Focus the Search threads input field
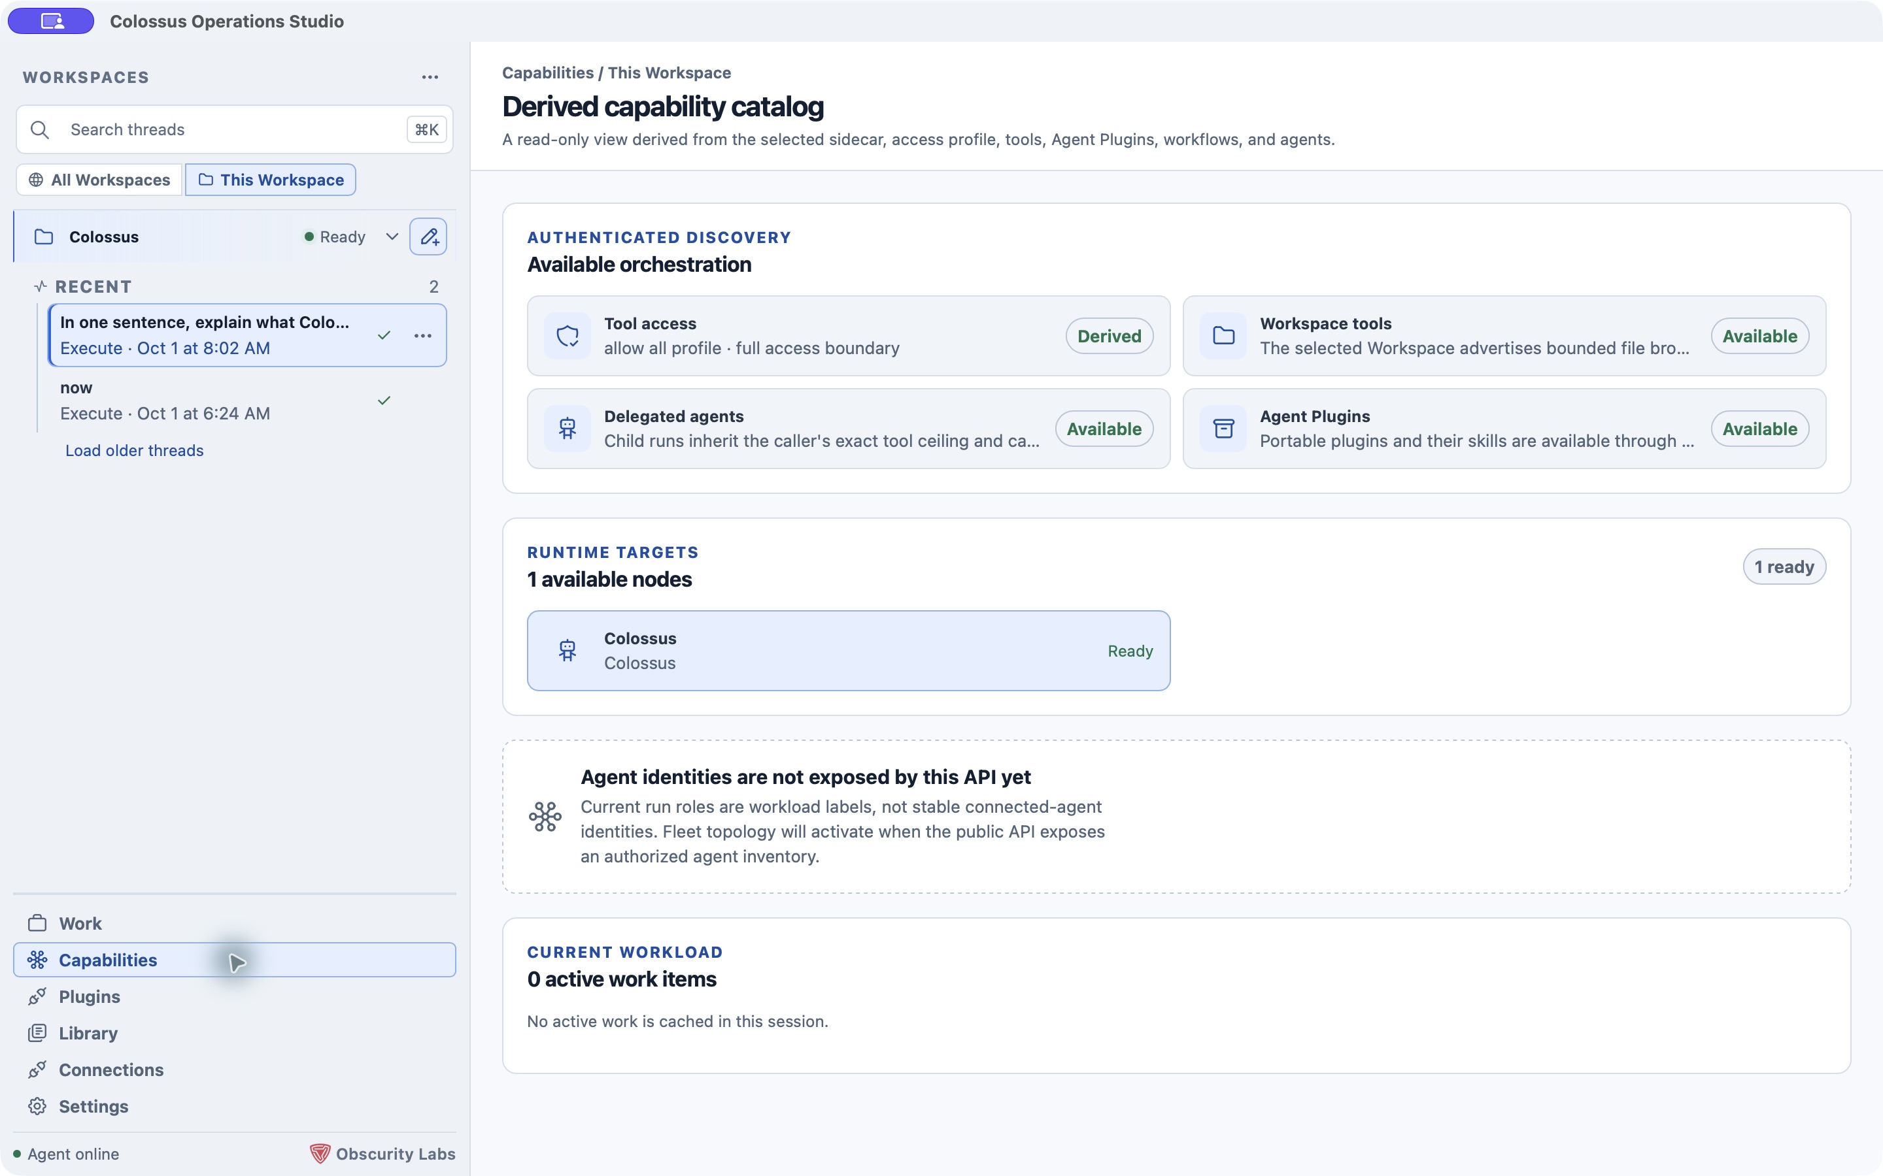Viewport: 1883px width, 1176px height. point(233,129)
